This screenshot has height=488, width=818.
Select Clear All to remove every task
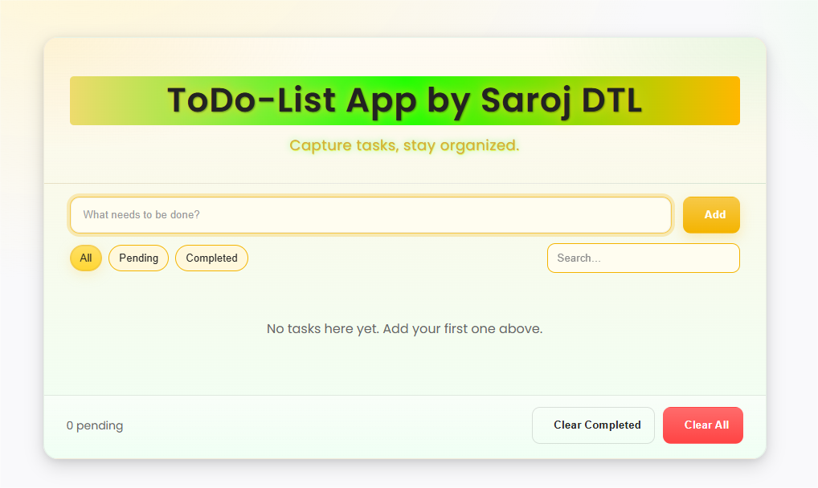[702, 425]
